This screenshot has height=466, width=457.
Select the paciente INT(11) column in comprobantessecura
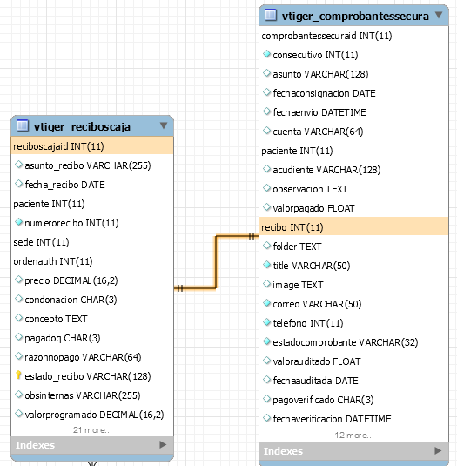tap(353, 151)
